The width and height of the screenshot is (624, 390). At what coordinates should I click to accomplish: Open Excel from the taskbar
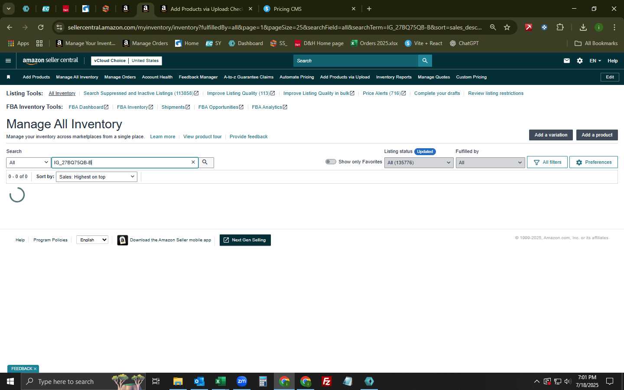click(220, 381)
